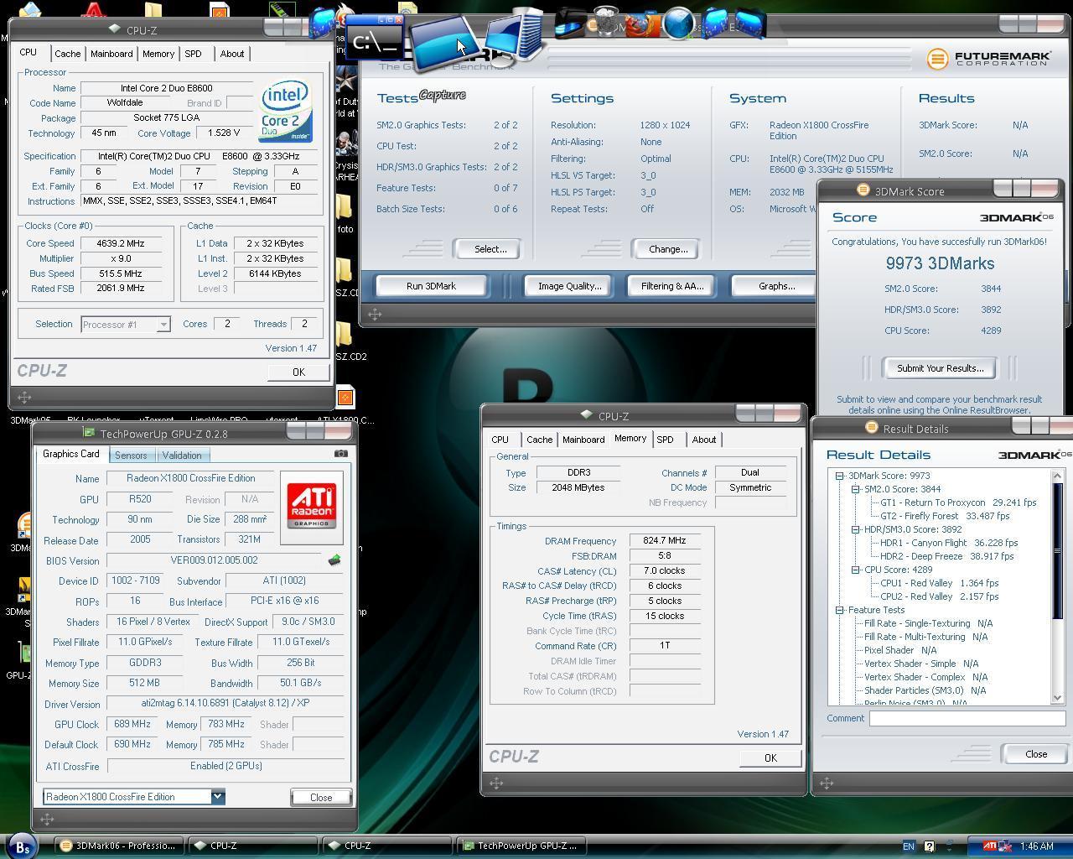
Task: Click the Comment input field
Action: pos(967,719)
